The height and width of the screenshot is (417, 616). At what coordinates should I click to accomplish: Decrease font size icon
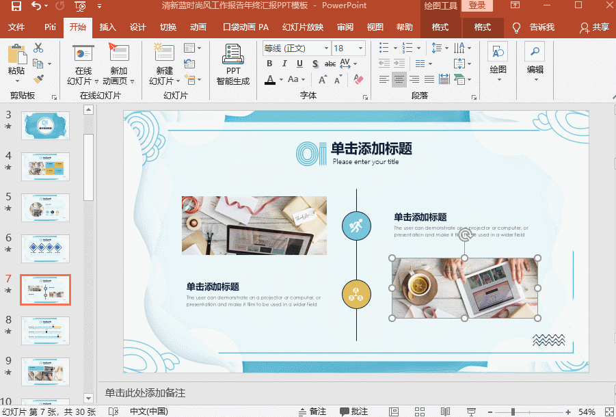pos(338,80)
